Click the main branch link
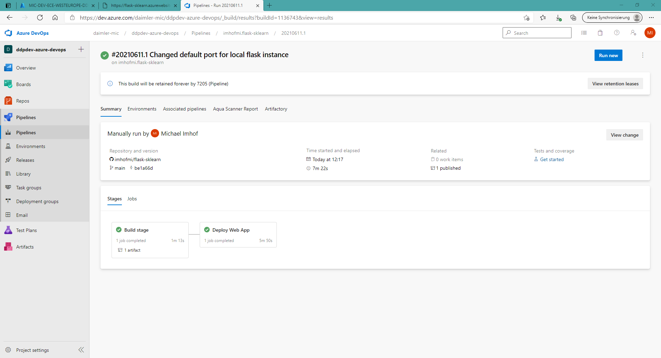 [120, 168]
